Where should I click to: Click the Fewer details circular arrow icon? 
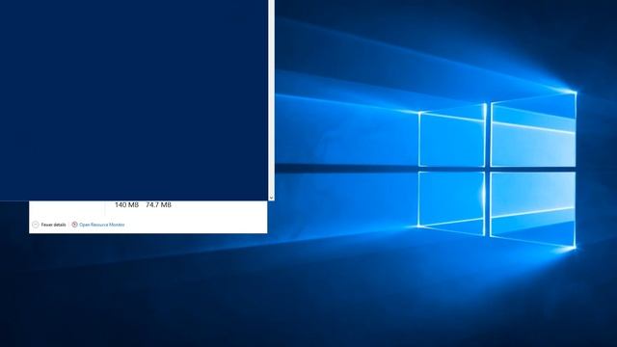36,225
